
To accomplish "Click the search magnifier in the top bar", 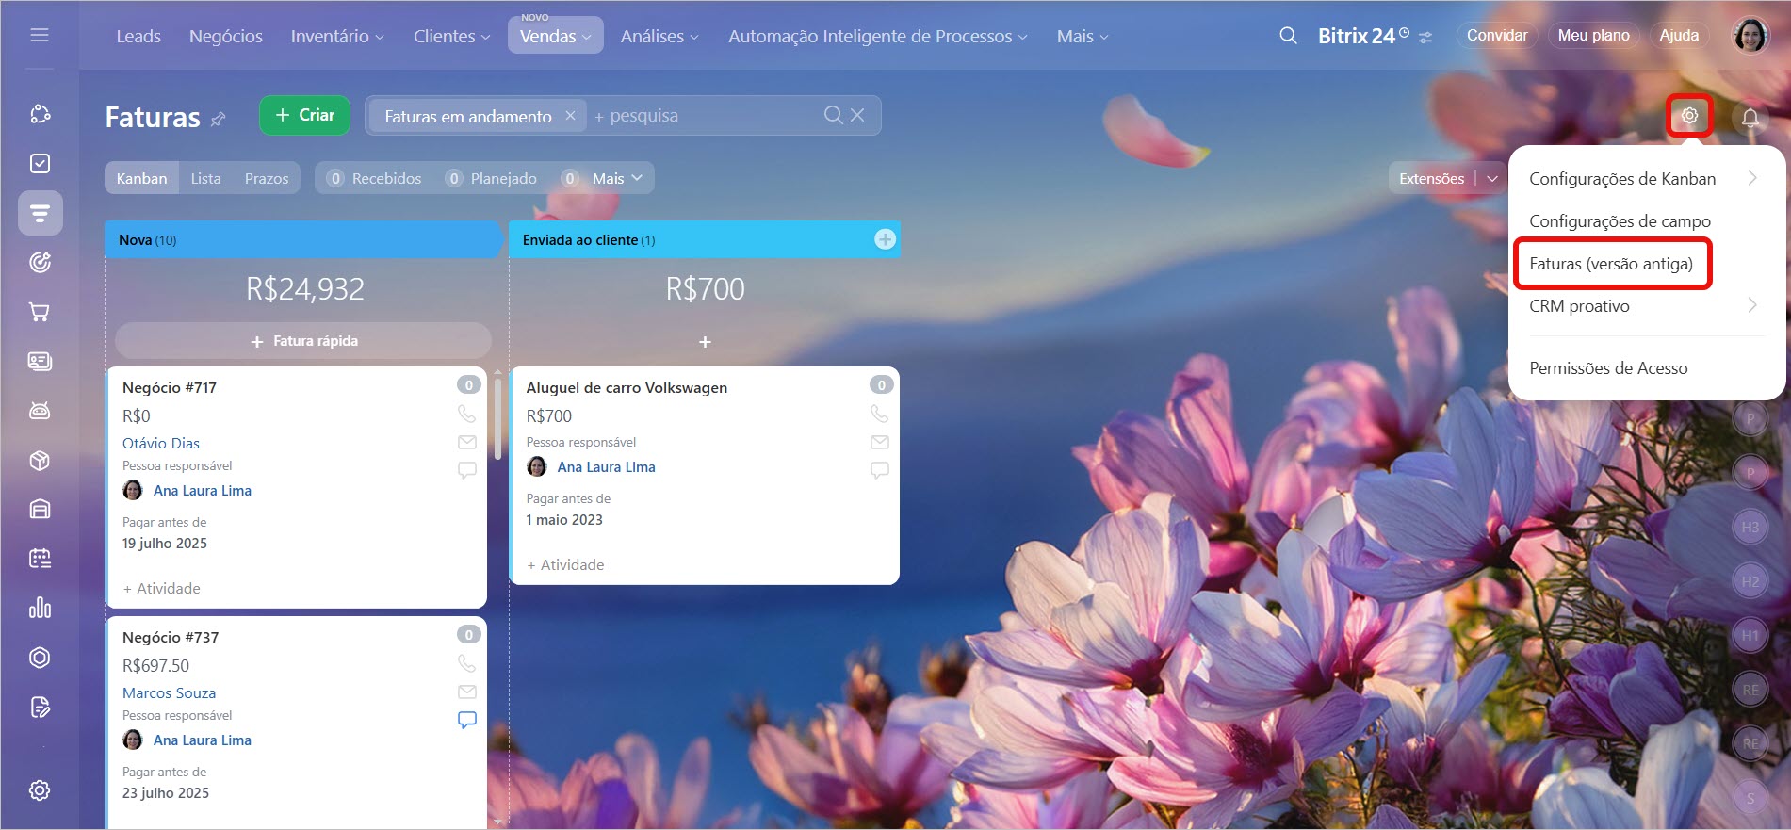I will (1288, 36).
